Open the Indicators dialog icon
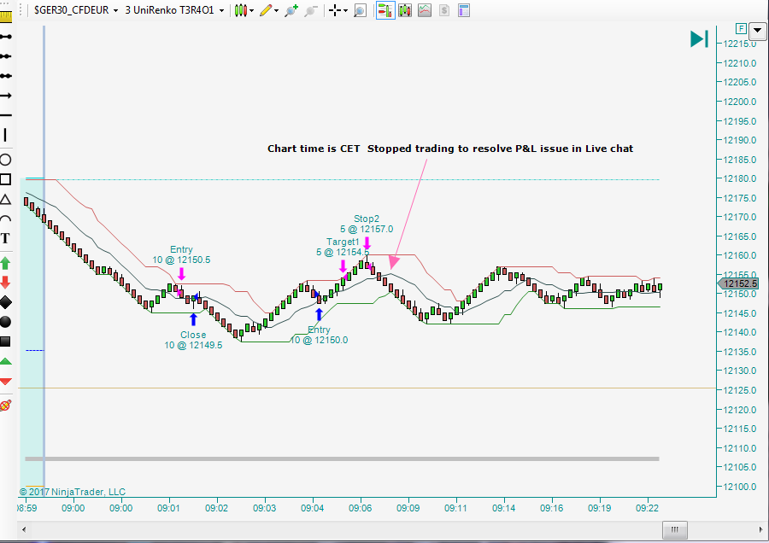Image resolution: width=769 pixels, height=543 pixels. pyautogui.click(x=405, y=9)
